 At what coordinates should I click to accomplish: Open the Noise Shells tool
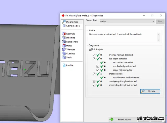pos(64,42)
